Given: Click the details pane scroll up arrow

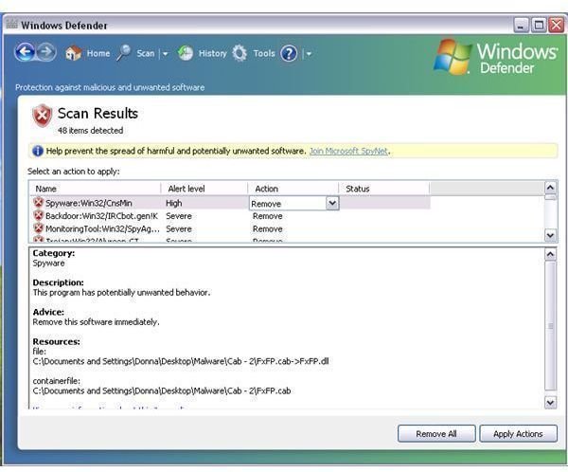Looking at the screenshot, I should 550,254.
